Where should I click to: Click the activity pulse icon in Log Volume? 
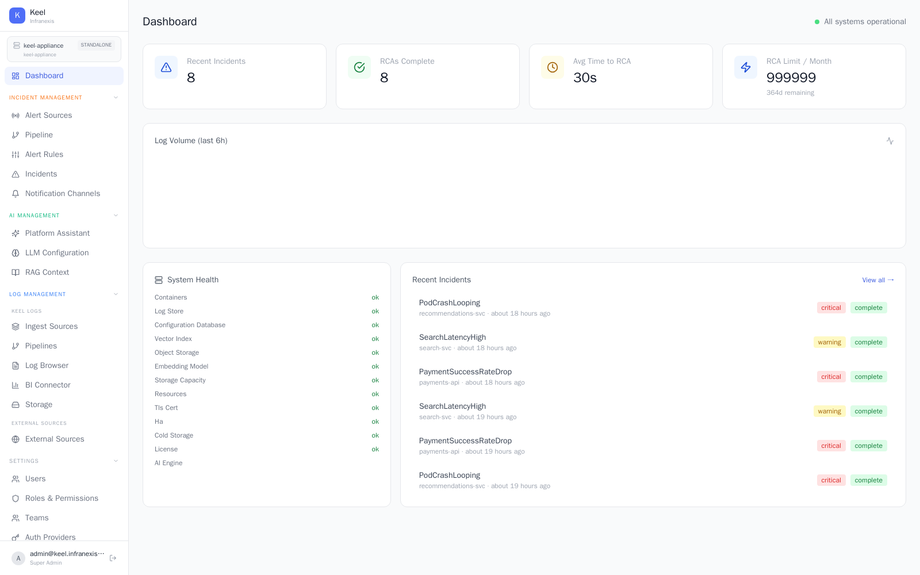890,141
